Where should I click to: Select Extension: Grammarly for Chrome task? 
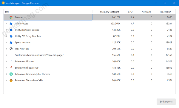(x=89, y=74)
